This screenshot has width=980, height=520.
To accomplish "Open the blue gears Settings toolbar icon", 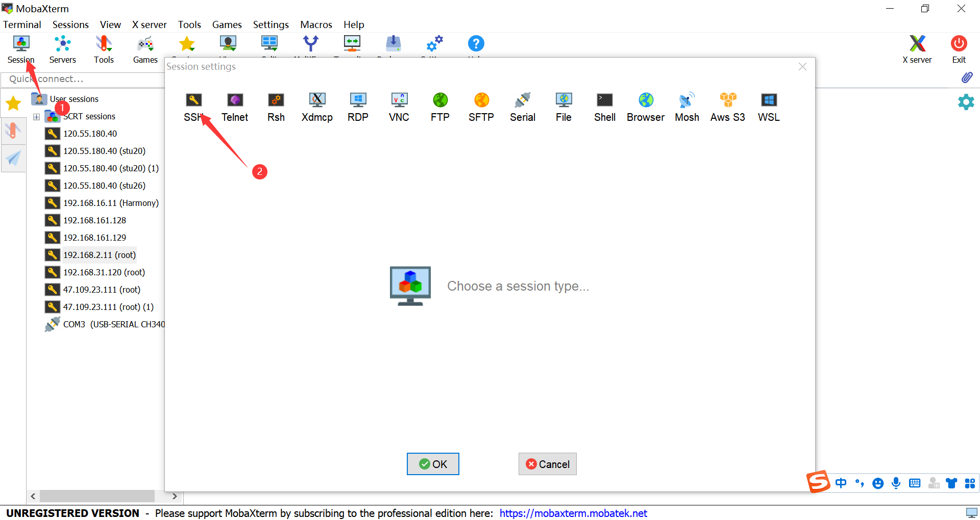I will click(x=435, y=44).
